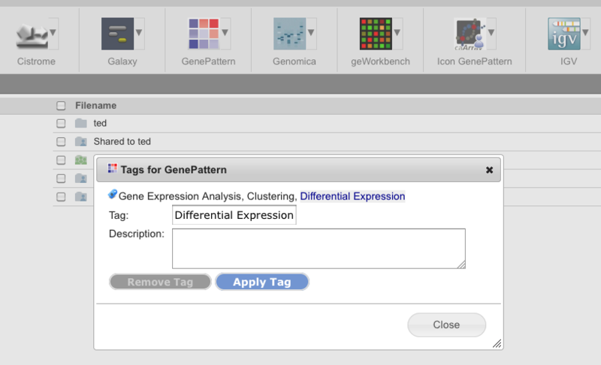Viewport: 601px width, 365px height.
Task: Click the Description textarea resize grip
Action: 461,265
